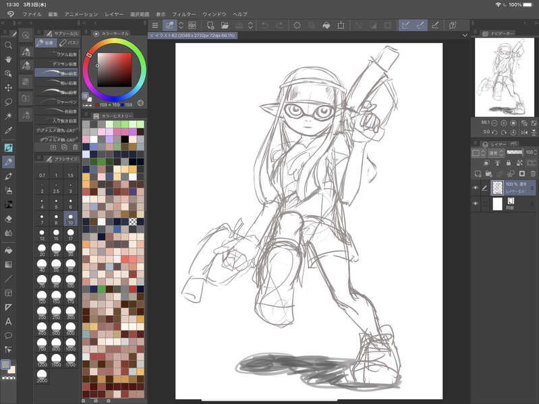This screenshot has height=404, width=539.
Task: Create new layer folder
Action: (489, 173)
